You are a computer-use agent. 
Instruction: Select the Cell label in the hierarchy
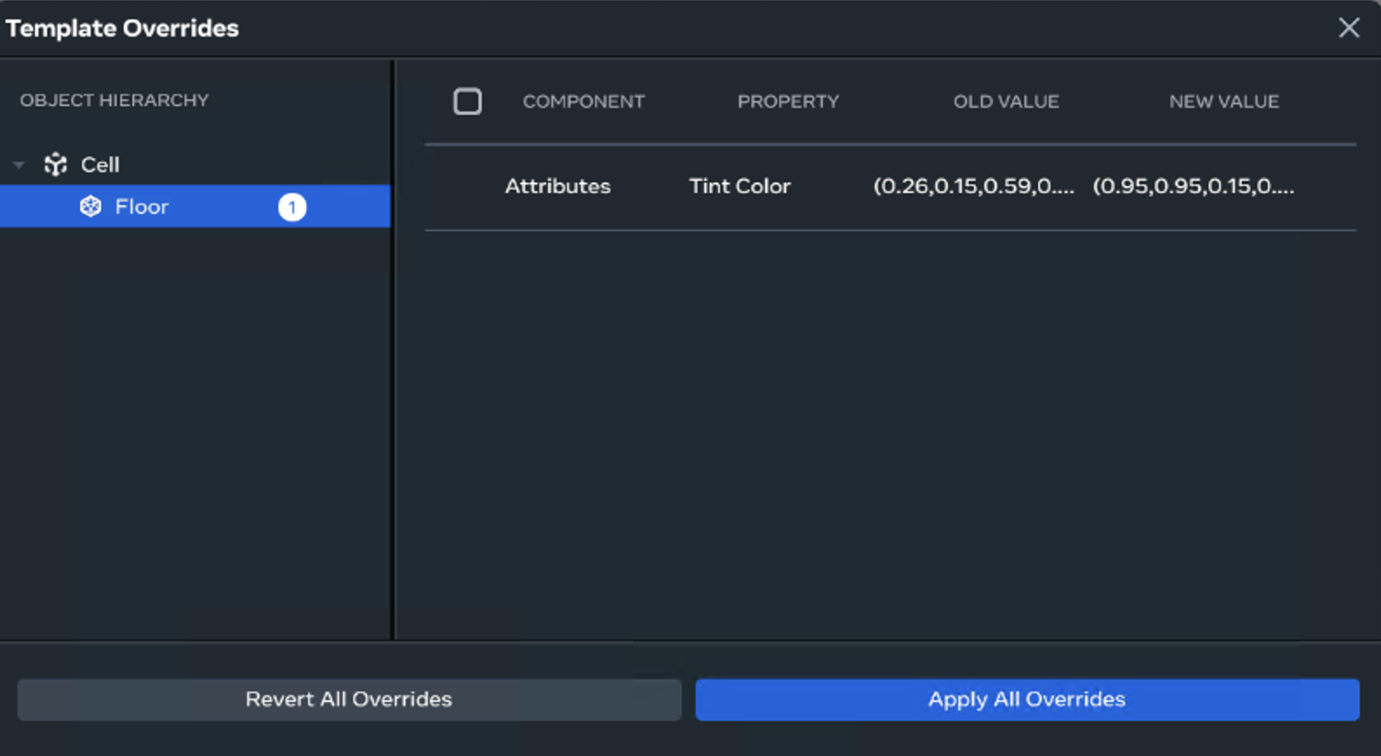pyautogui.click(x=100, y=164)
